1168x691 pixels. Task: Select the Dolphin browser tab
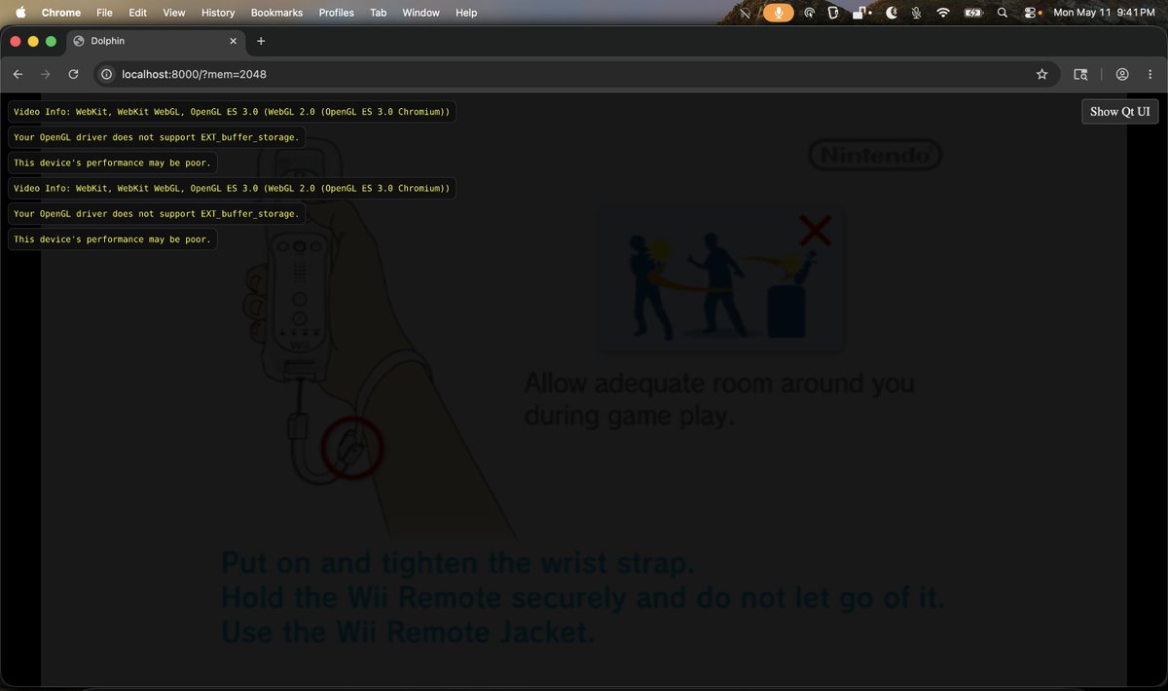(156, 41)
